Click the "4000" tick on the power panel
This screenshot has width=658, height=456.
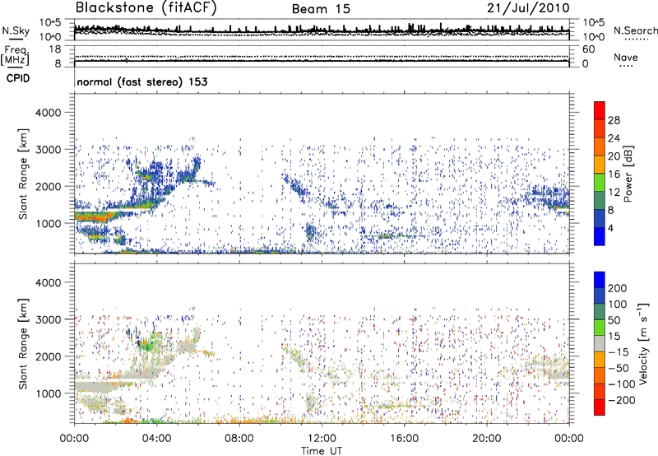coord(48,113)
